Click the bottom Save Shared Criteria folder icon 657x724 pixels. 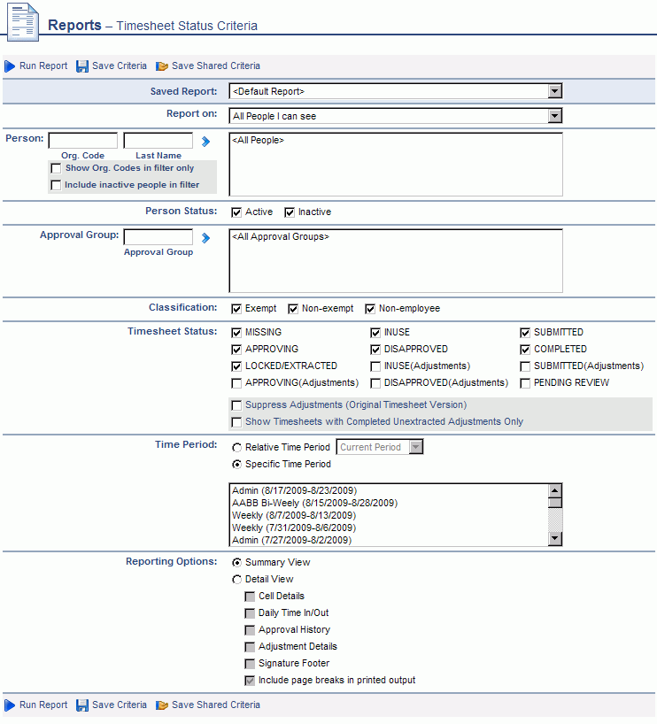pos(162,705)
